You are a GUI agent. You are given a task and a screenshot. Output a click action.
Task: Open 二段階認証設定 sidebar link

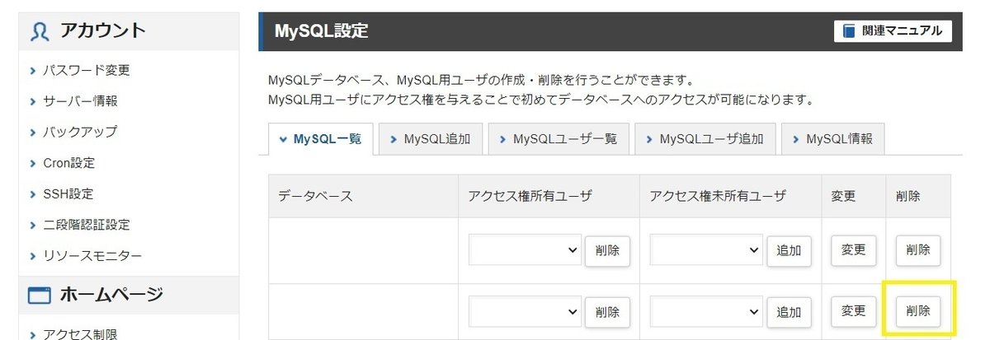click(x=87, y=225)
